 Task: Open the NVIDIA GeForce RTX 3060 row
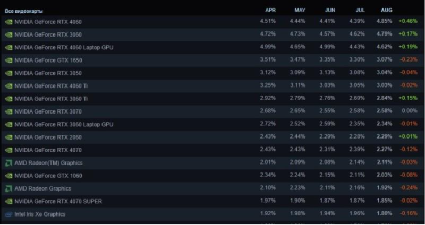coord(48,34)
